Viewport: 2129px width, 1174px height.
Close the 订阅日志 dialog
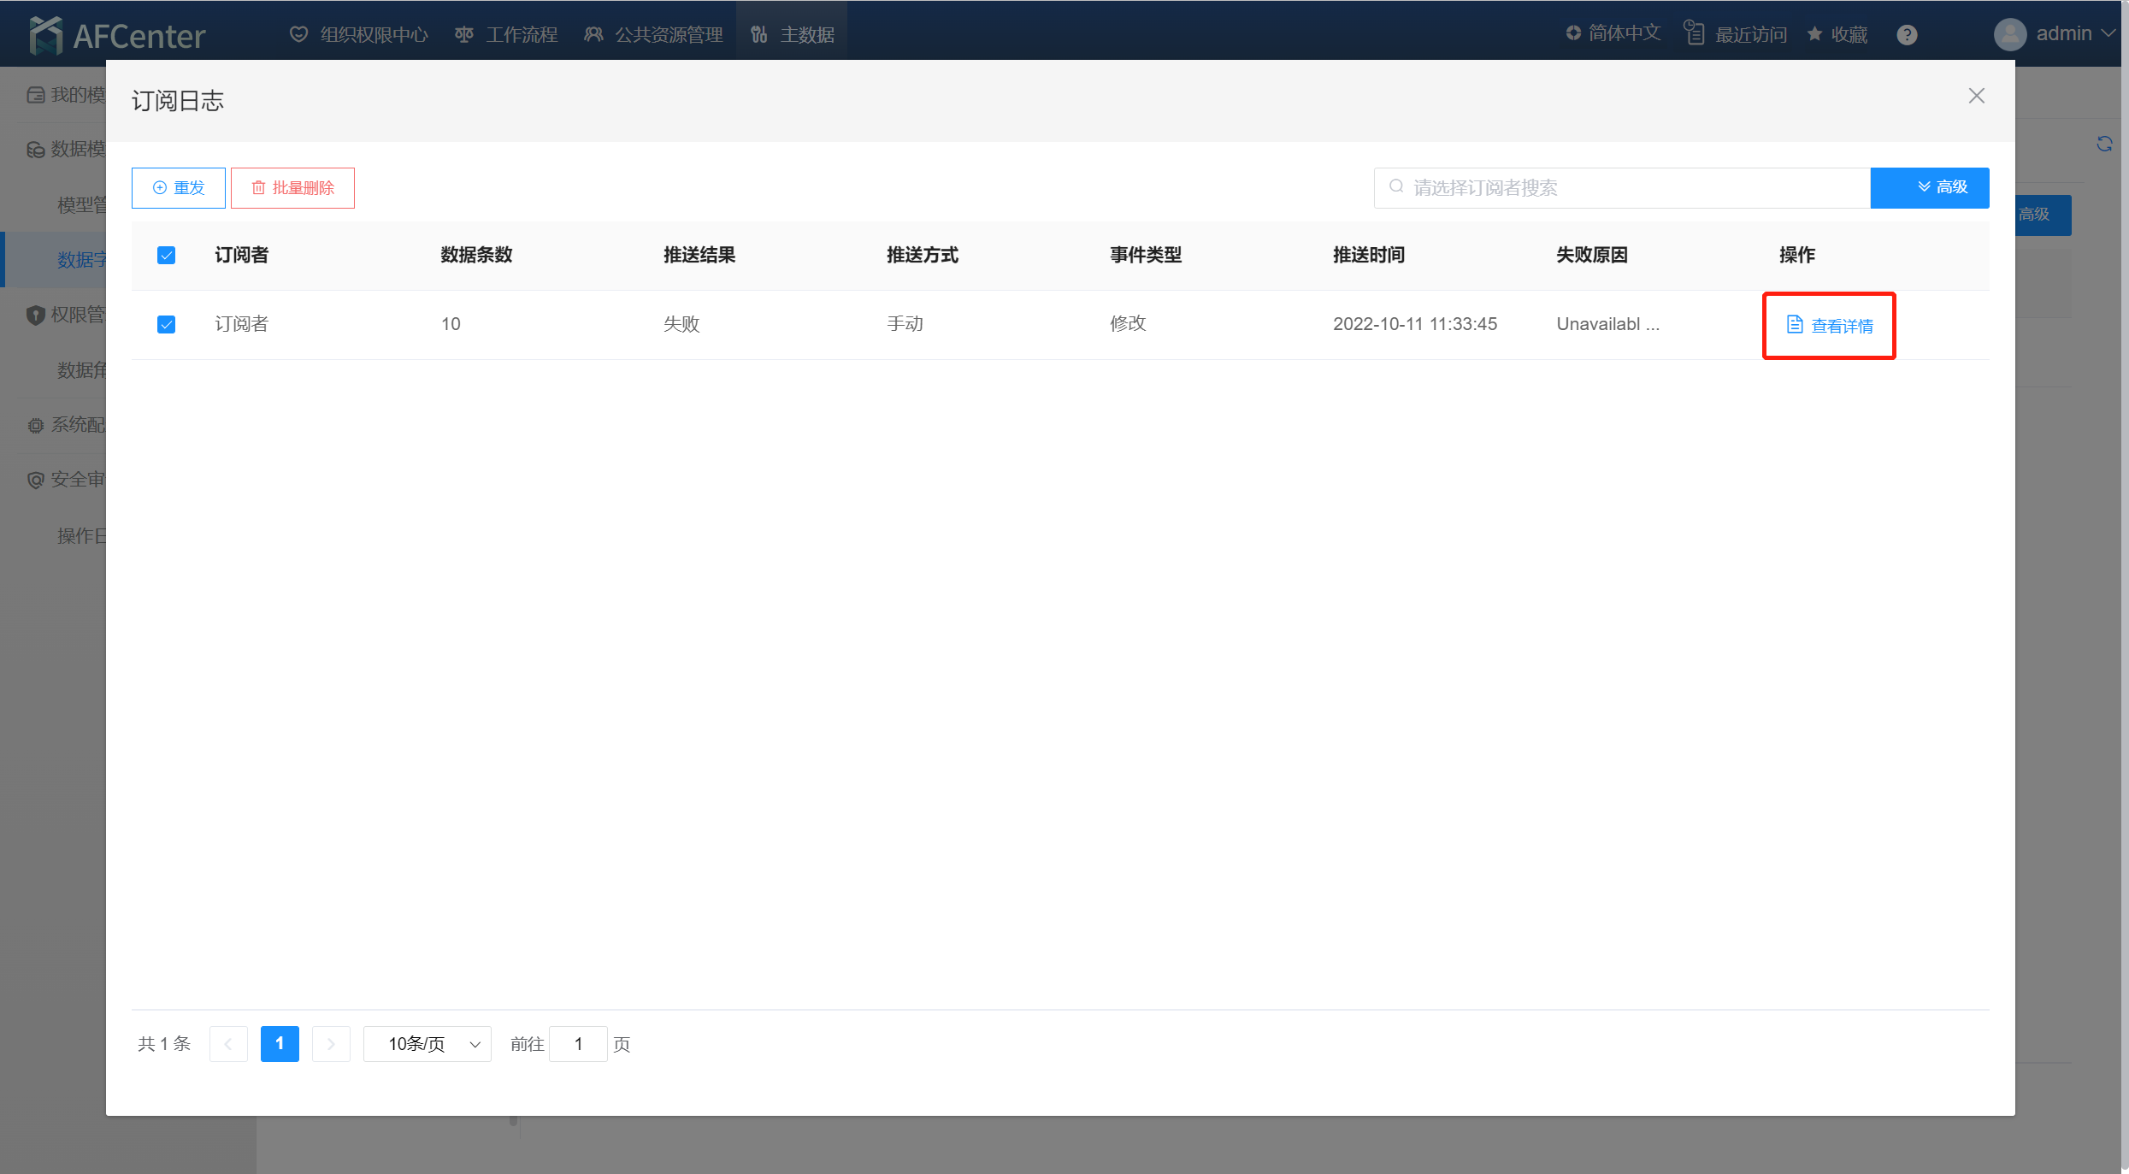(1976, 96)
